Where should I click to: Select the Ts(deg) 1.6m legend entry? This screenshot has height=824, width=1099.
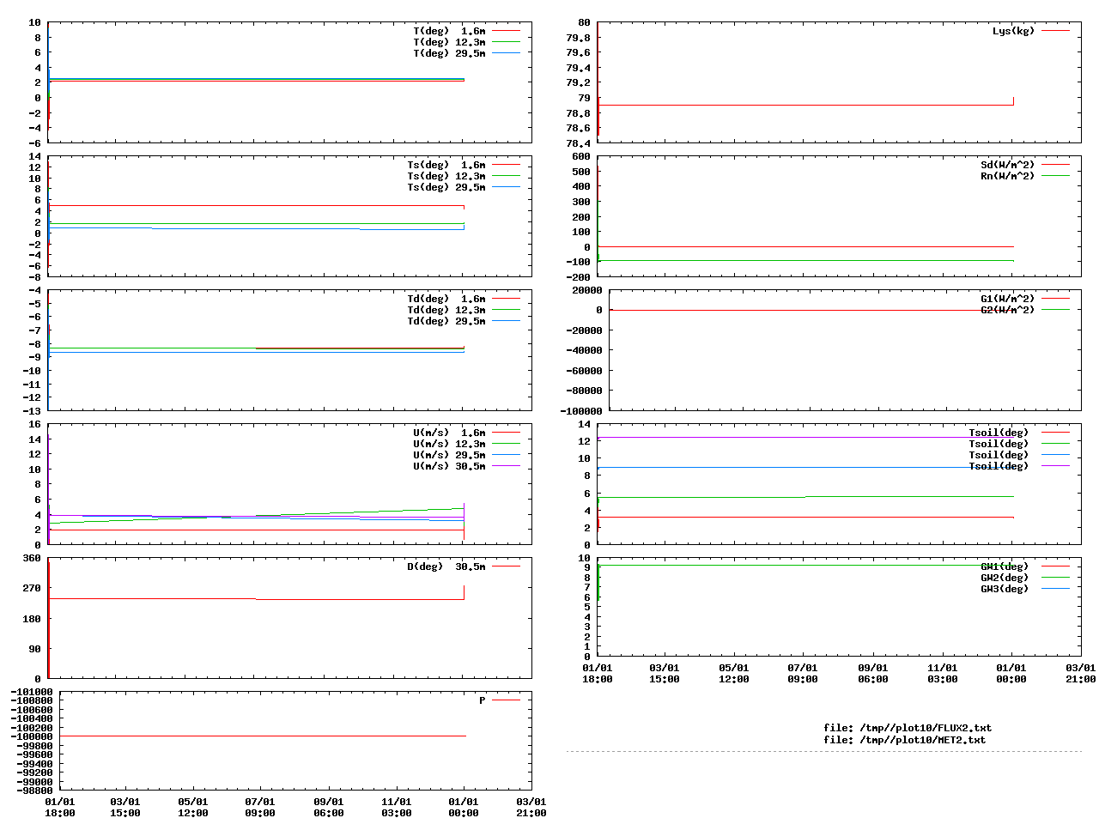tap(446, 165)
